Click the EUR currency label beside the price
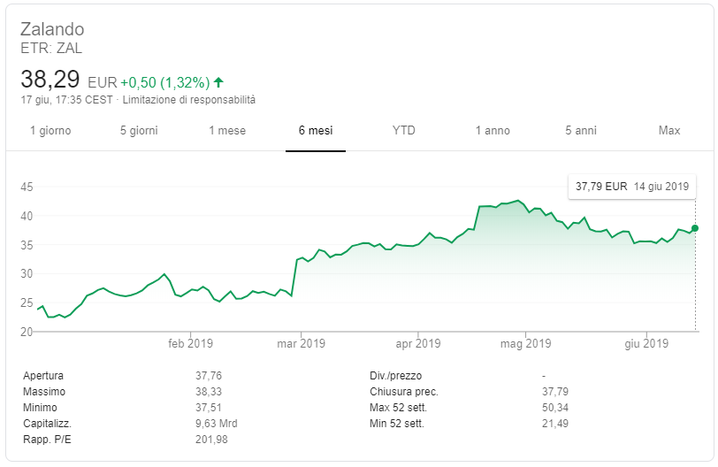The width and height of the screenshot is (718, 467). click(103, 82)
